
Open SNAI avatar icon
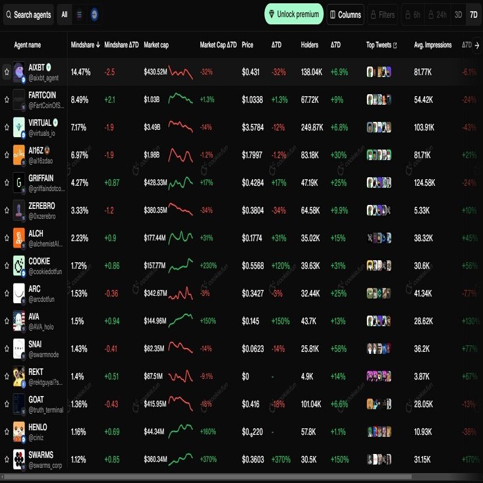coord(19,349)
